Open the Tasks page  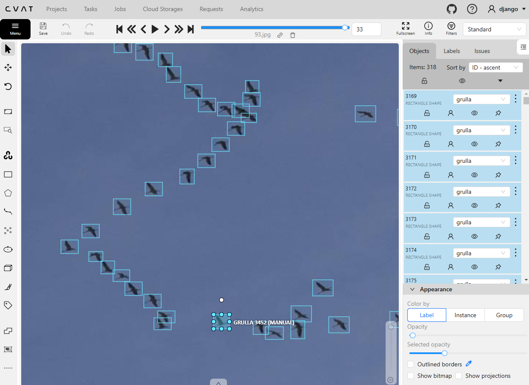coord(90,9)
